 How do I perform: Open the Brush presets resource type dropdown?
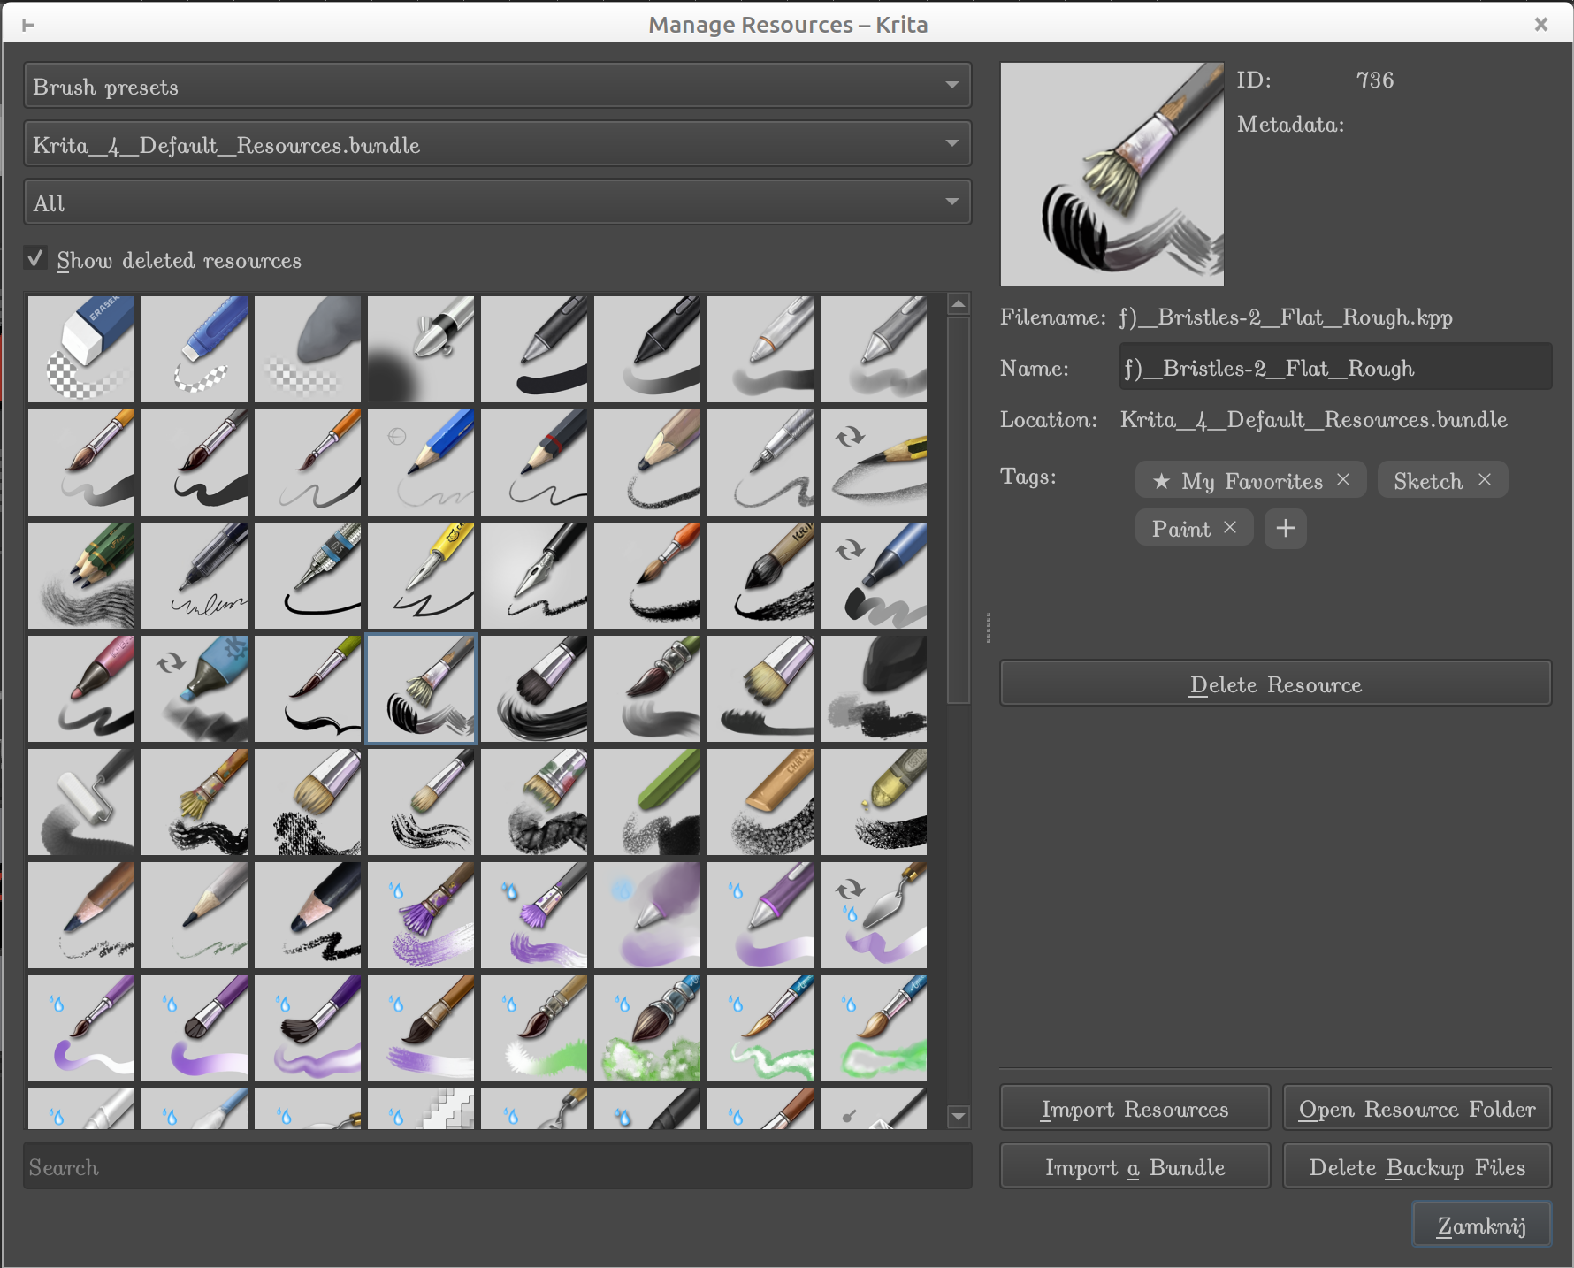point(497,86)
